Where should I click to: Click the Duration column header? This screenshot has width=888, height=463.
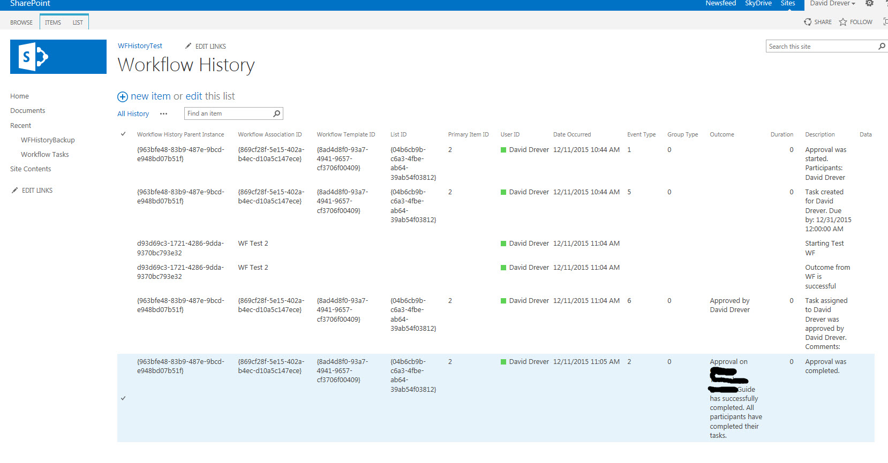(x=782, y=134)
